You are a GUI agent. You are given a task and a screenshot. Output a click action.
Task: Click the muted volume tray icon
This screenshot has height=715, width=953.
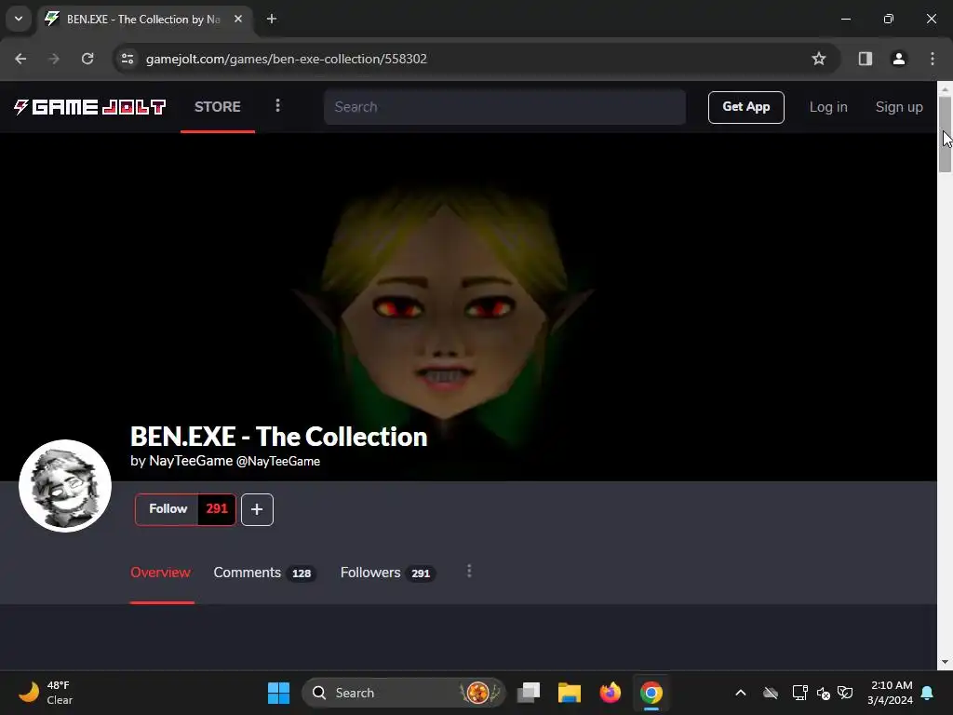(824, 693)
